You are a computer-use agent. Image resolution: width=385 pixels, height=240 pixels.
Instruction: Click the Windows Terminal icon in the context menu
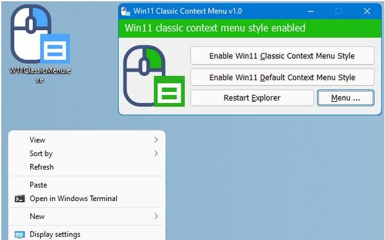pyautogui.click(x=20, y=198)
